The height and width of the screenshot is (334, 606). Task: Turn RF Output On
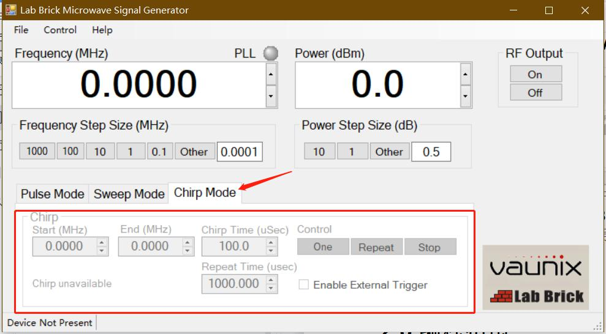pos(535,74)
